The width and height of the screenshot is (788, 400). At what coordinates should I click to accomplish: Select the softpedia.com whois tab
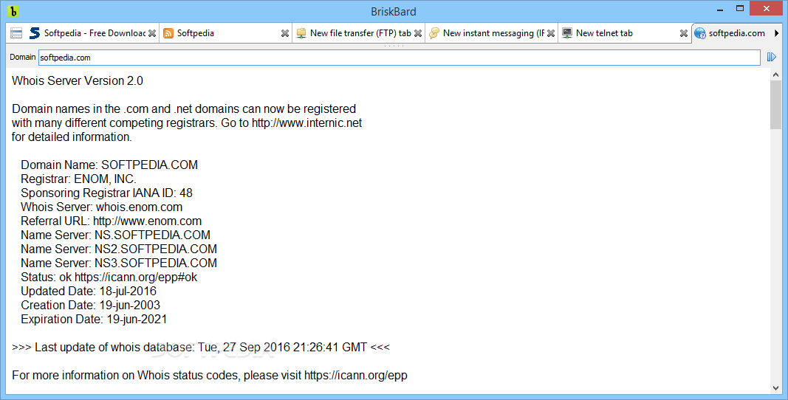click(x=732, y=33)
